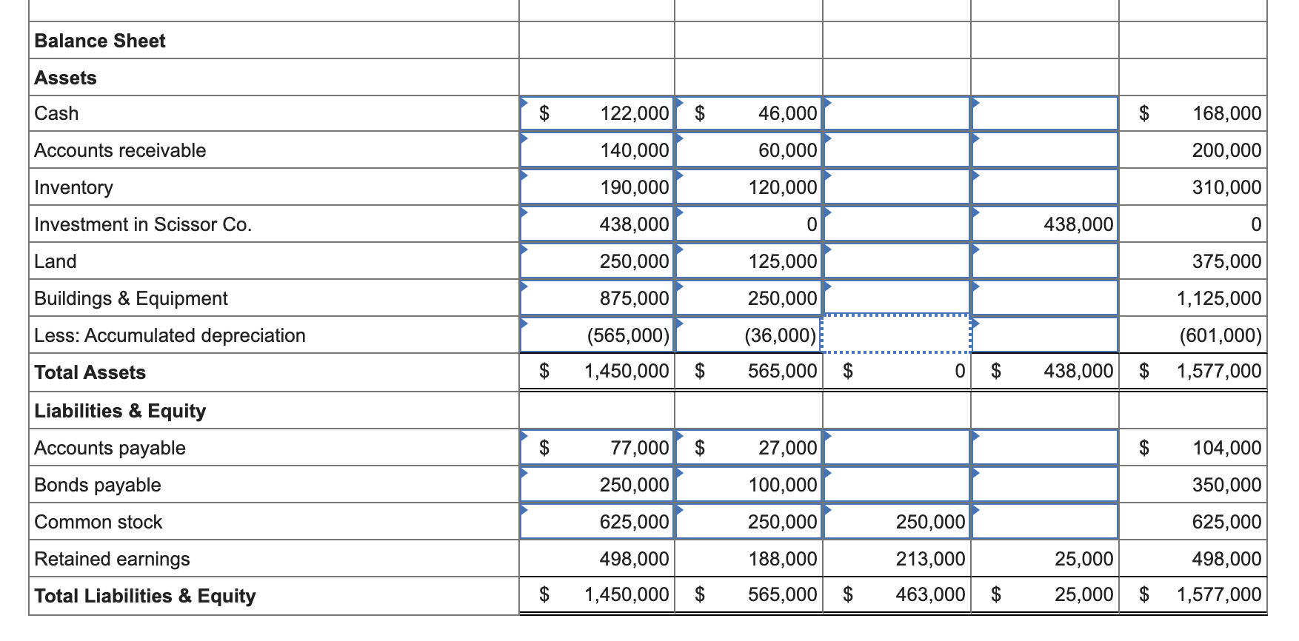Screen dimensions: 1299x641
Task: Click empty Accounts payable credit cell
Action: pyautogui.click(x=1044, y=448)
